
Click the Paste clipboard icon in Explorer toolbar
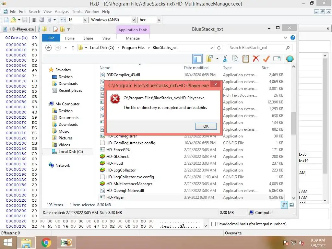pyautogui.click(x=246, y=59)
